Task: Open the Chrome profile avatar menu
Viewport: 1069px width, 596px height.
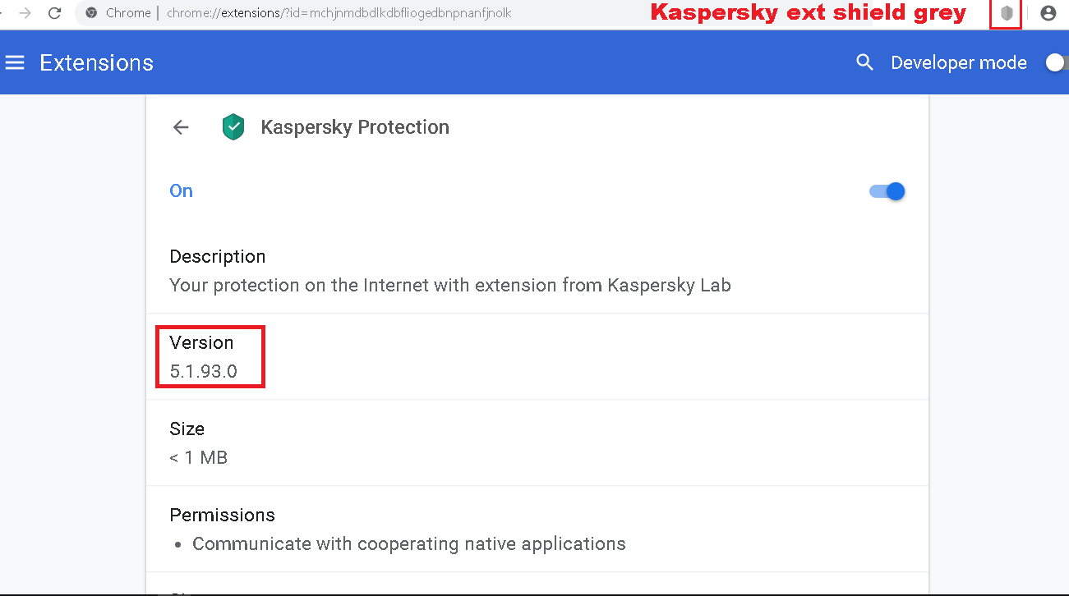Action: click(x=1048, y=13)
